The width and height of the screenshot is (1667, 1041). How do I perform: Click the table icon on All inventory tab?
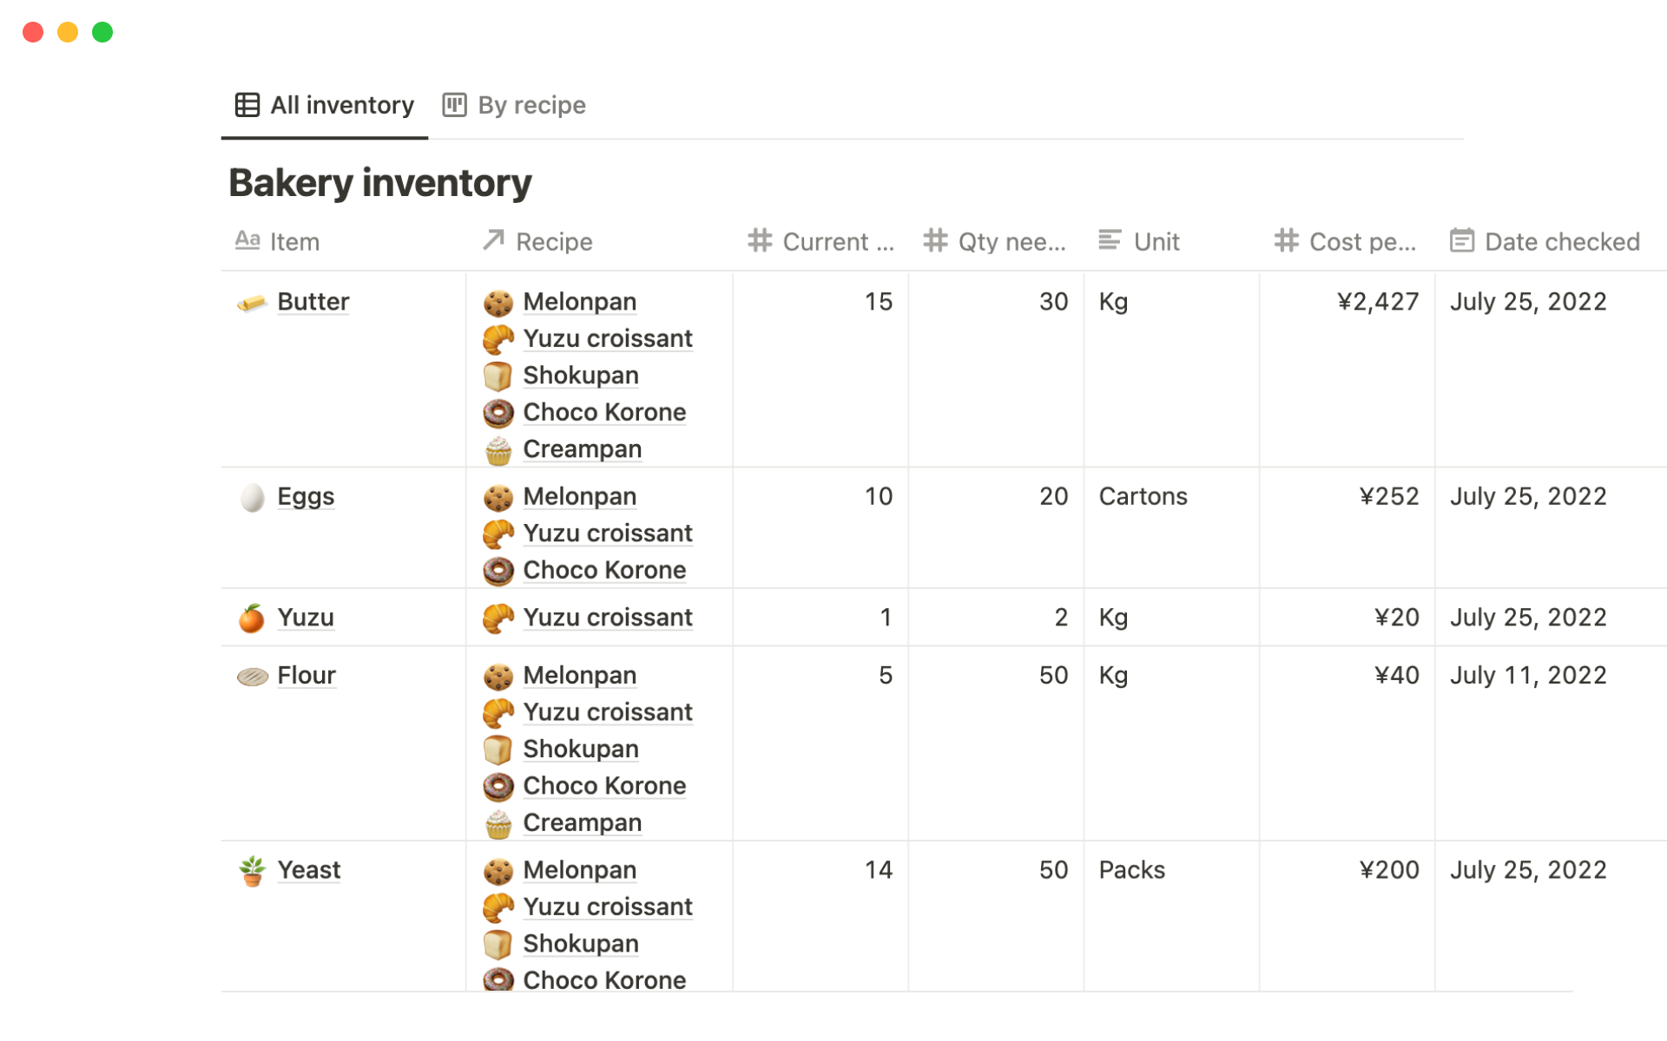coord(247,105)
